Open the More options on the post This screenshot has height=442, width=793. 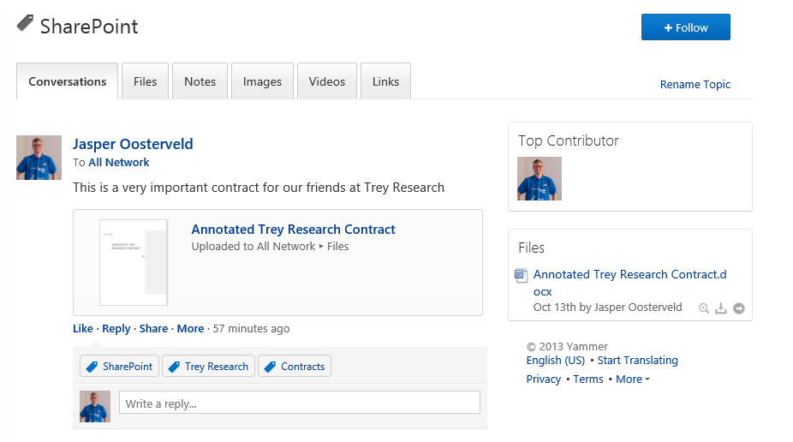tap(190, 329)
